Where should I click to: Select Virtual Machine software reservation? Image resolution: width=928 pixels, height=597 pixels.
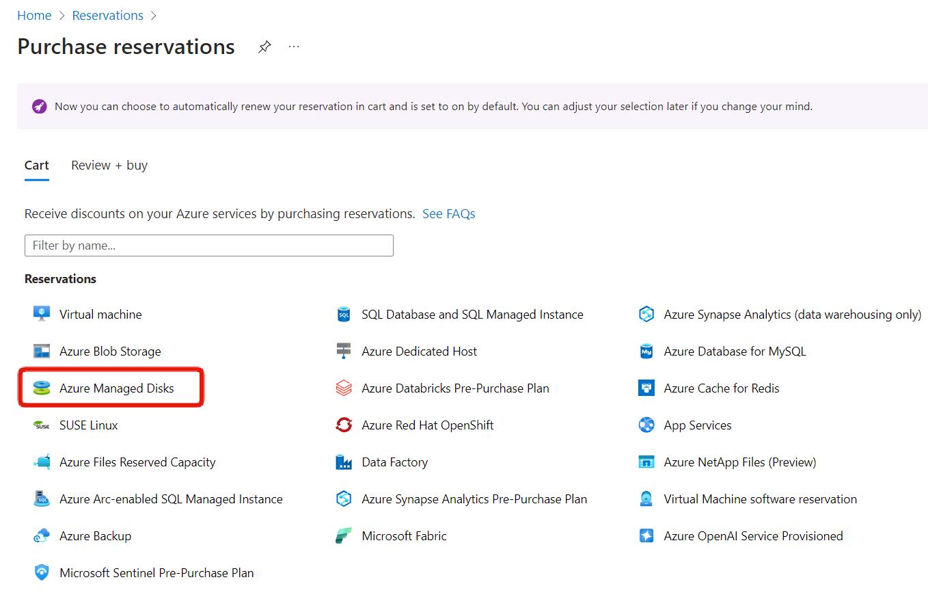pos(761,499)
